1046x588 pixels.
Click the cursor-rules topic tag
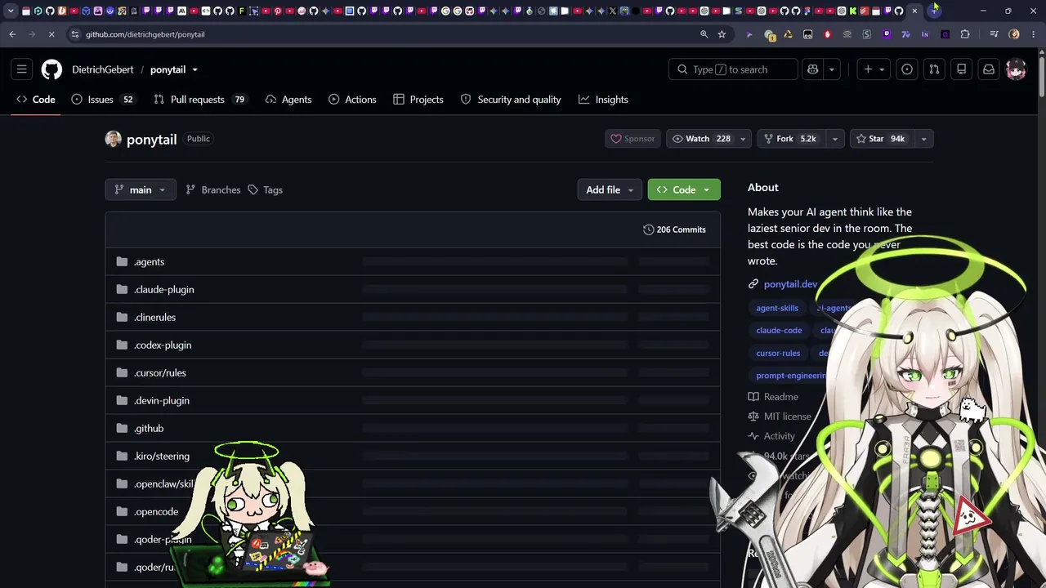(778, 354)
